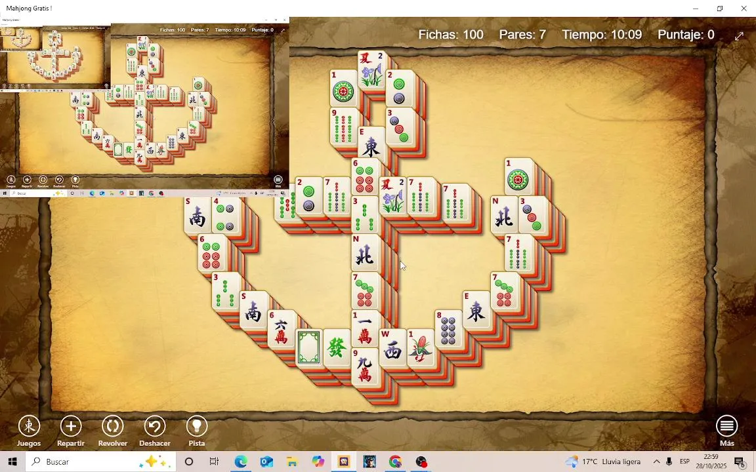The width and height of the screenshot is (756, 472).
Task: Select the 7 circle tile on right arm
Action: point(504,290)
